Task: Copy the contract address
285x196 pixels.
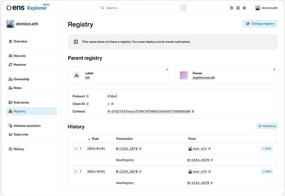Action: click(x=193, y=111)
